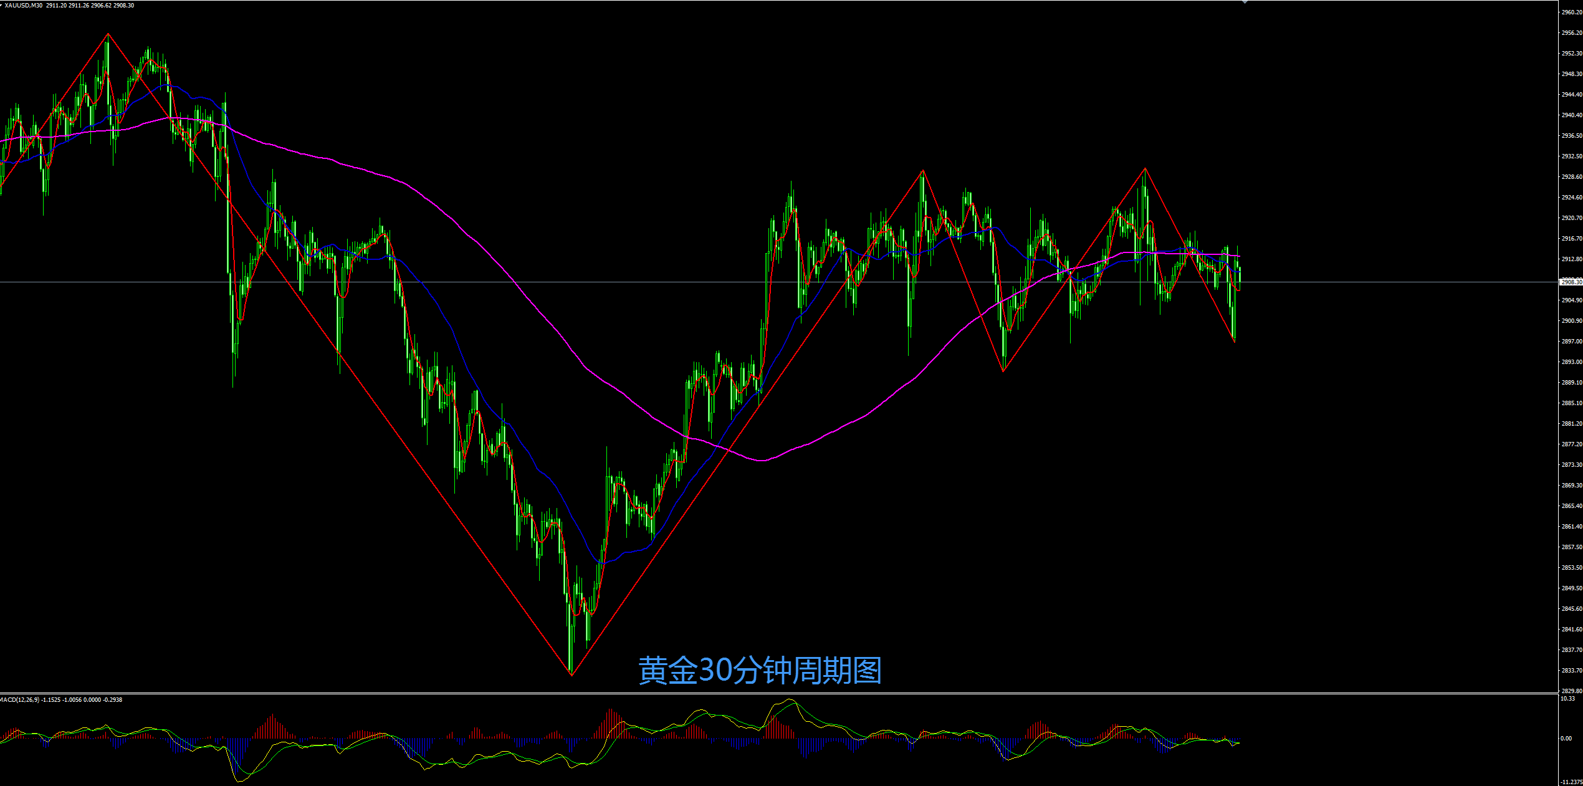Click price scale value 2924.60
The height and width of the screenshot is (786, 1583).
pyautogui.click(x=1572, y=198)
